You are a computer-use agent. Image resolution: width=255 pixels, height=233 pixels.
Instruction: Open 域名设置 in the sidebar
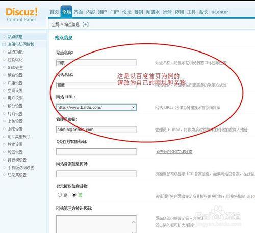15,75
